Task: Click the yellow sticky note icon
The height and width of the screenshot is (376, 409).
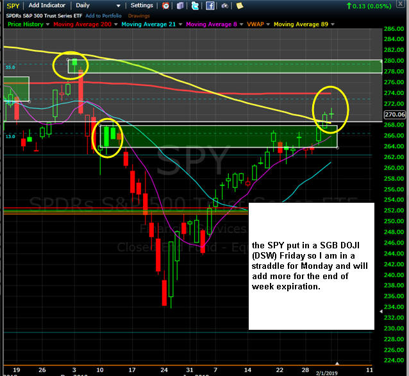Action: (240, 6)
